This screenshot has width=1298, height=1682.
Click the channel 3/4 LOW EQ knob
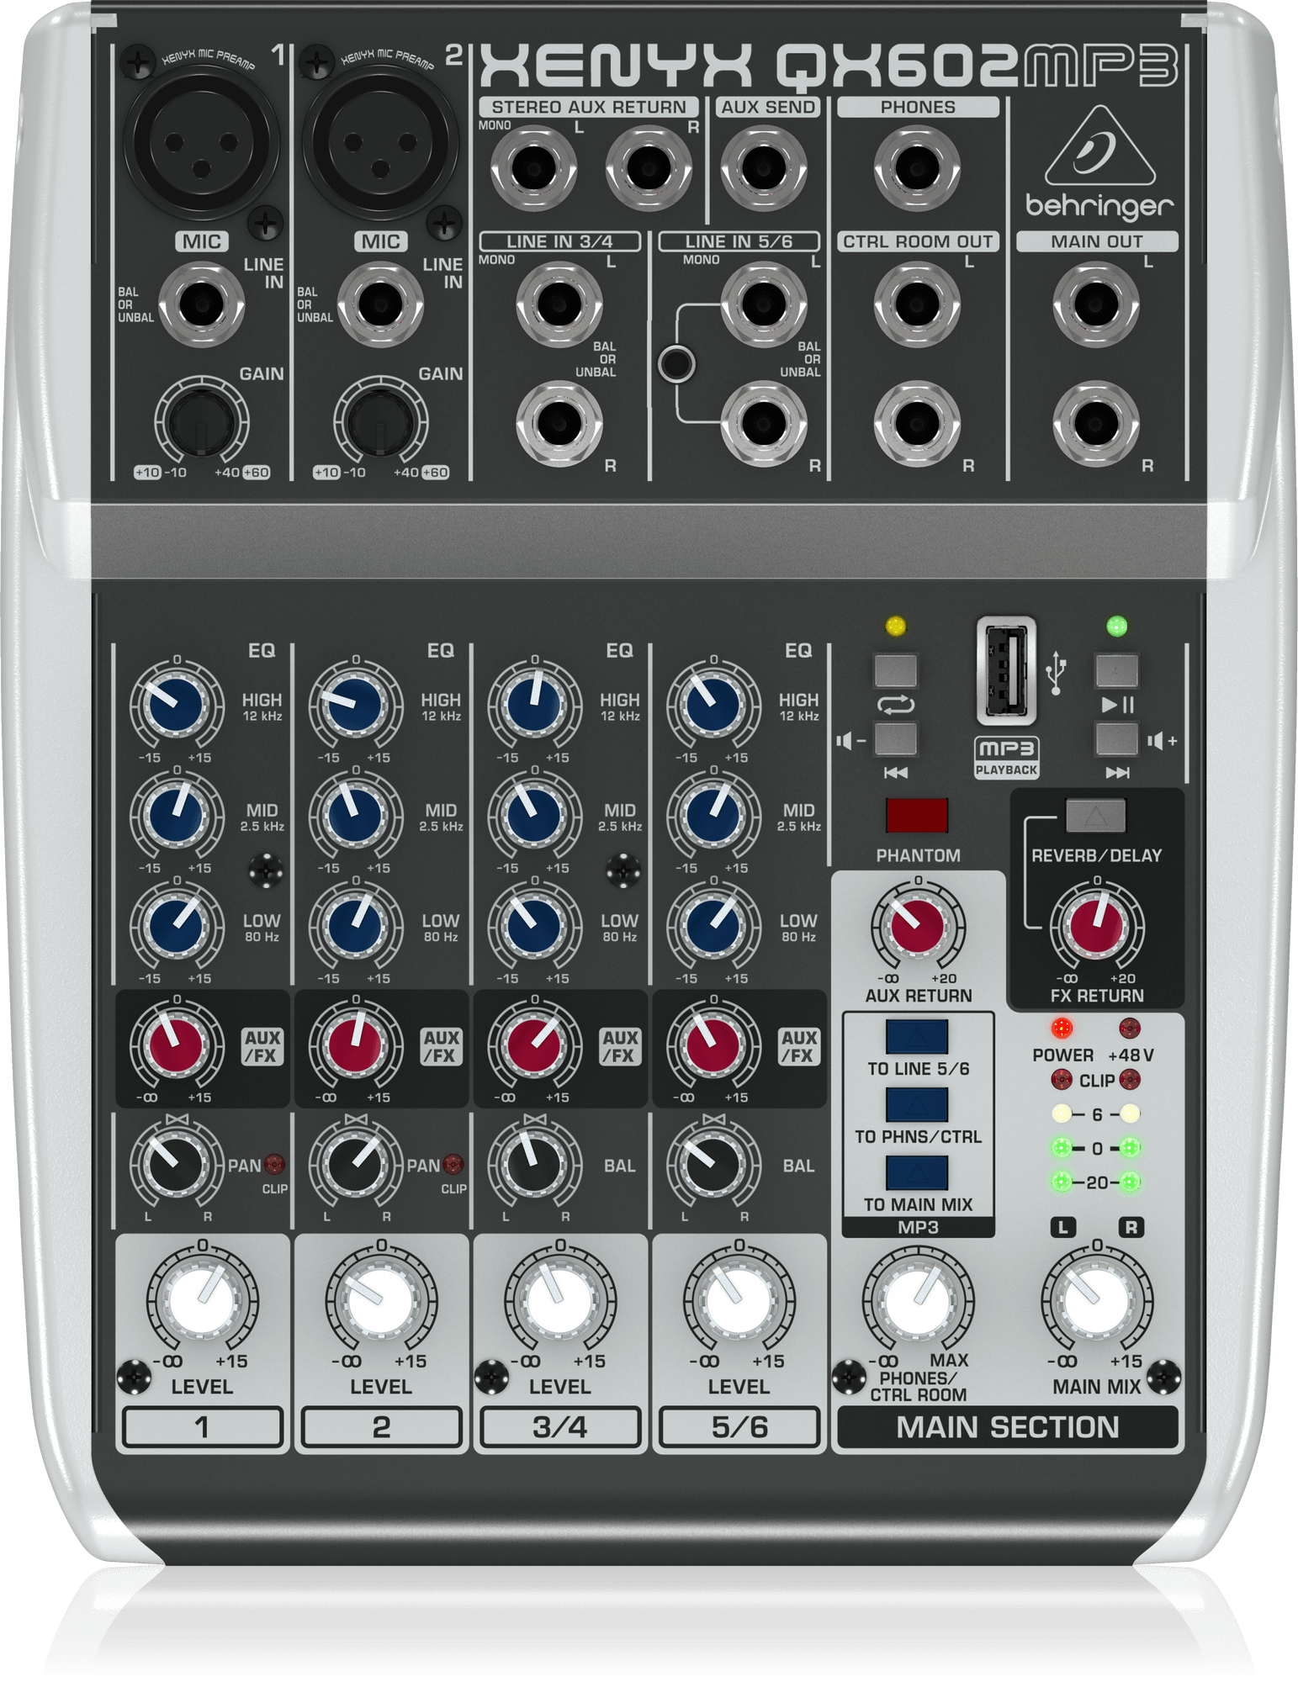(x=534, y=925)
